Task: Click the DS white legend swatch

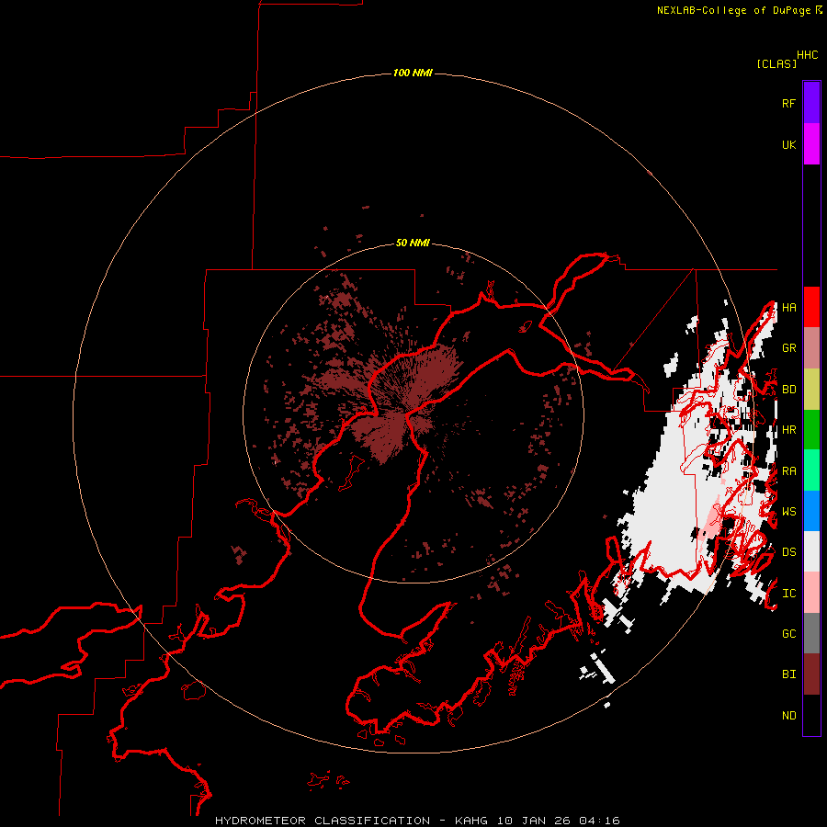Action: coord(811,551)
